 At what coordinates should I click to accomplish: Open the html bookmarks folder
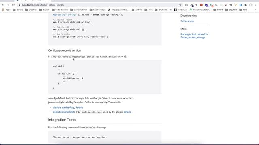tap(243, 10)
